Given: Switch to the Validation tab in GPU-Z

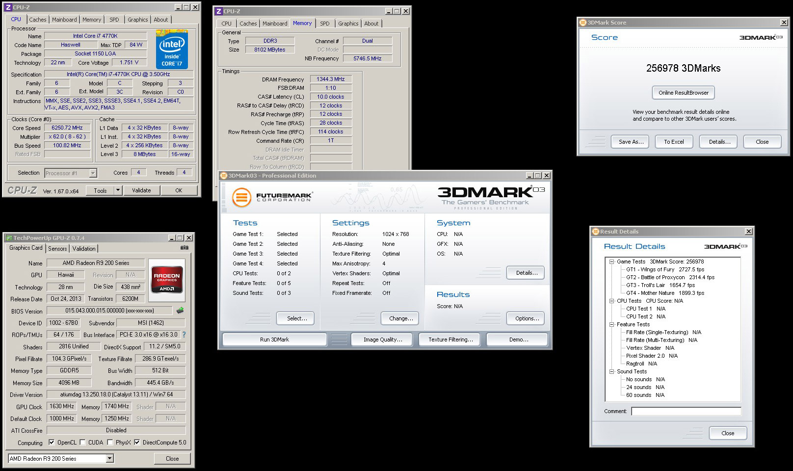Looking at the screenshot, I should click(x=84, y=249).
